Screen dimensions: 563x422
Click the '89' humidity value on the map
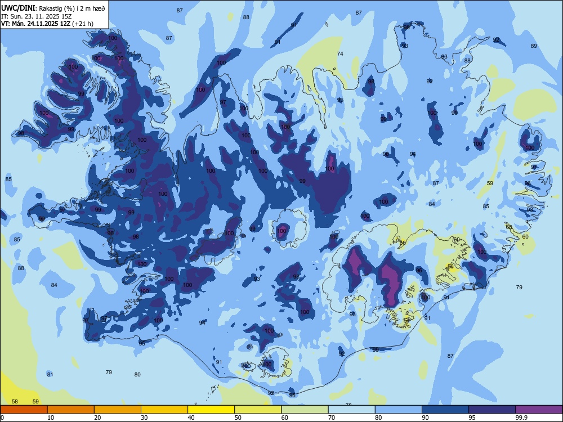[534, 46]
